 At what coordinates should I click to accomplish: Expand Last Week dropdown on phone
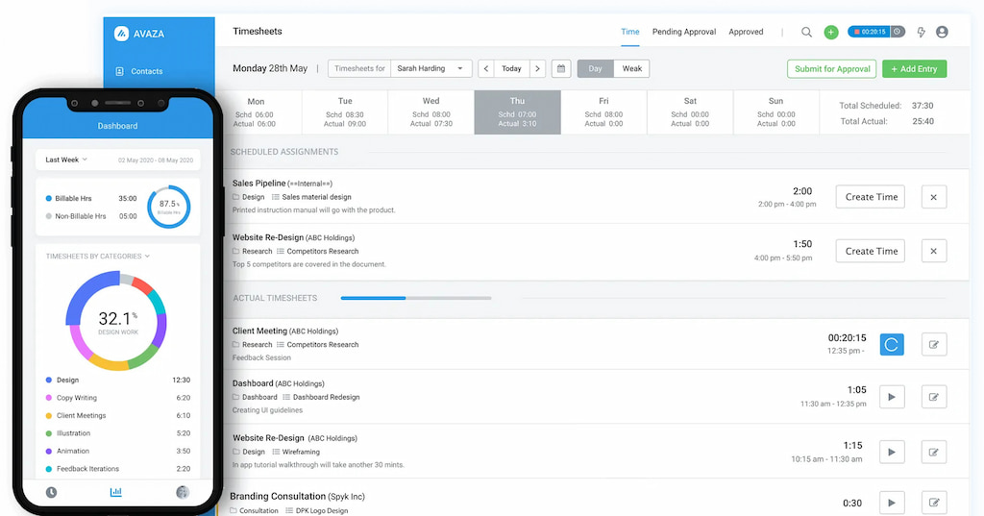point(66,160)
